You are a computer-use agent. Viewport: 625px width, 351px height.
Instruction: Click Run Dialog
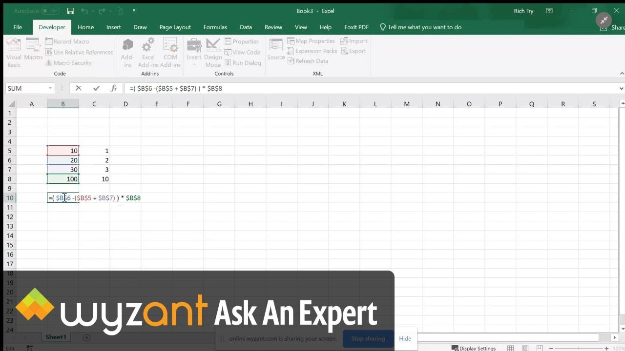[x=243, y=63]
